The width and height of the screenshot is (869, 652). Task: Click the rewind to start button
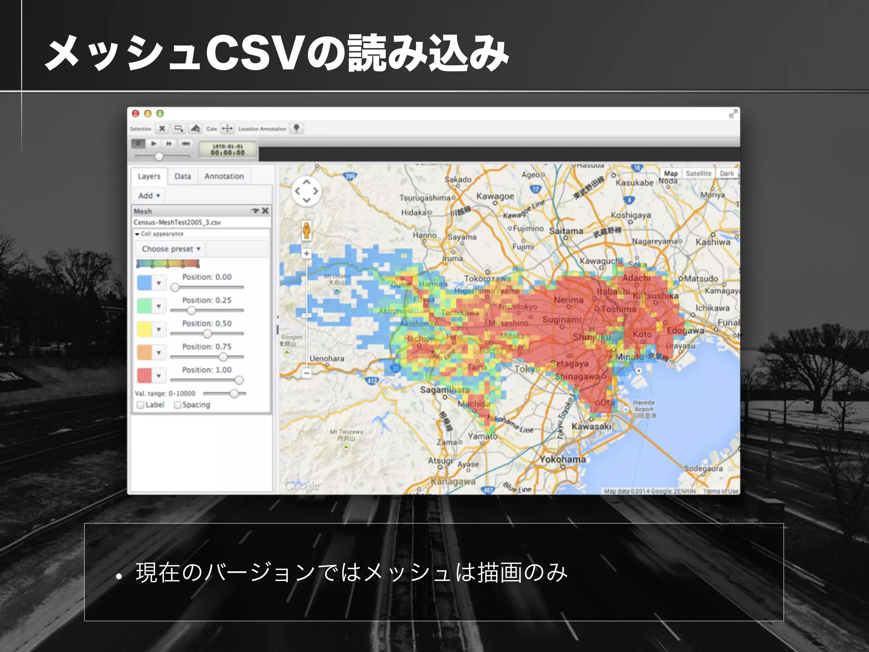[186, 143]
